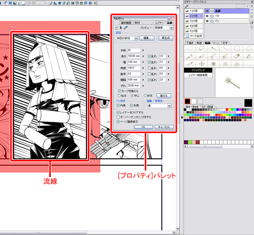Select the ページ全体 item
The width and height of the screenshot is (254, 235).
(194, 36)
